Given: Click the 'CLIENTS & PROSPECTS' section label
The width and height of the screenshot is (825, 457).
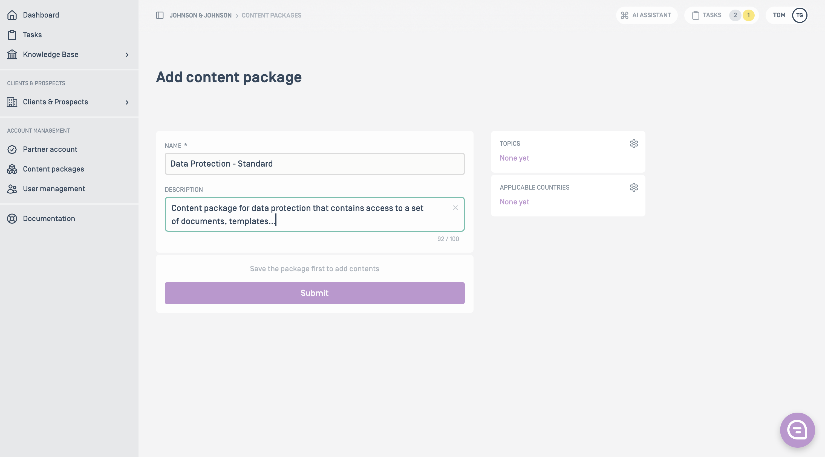Looking at the screenshot, I should pos(36,83).
